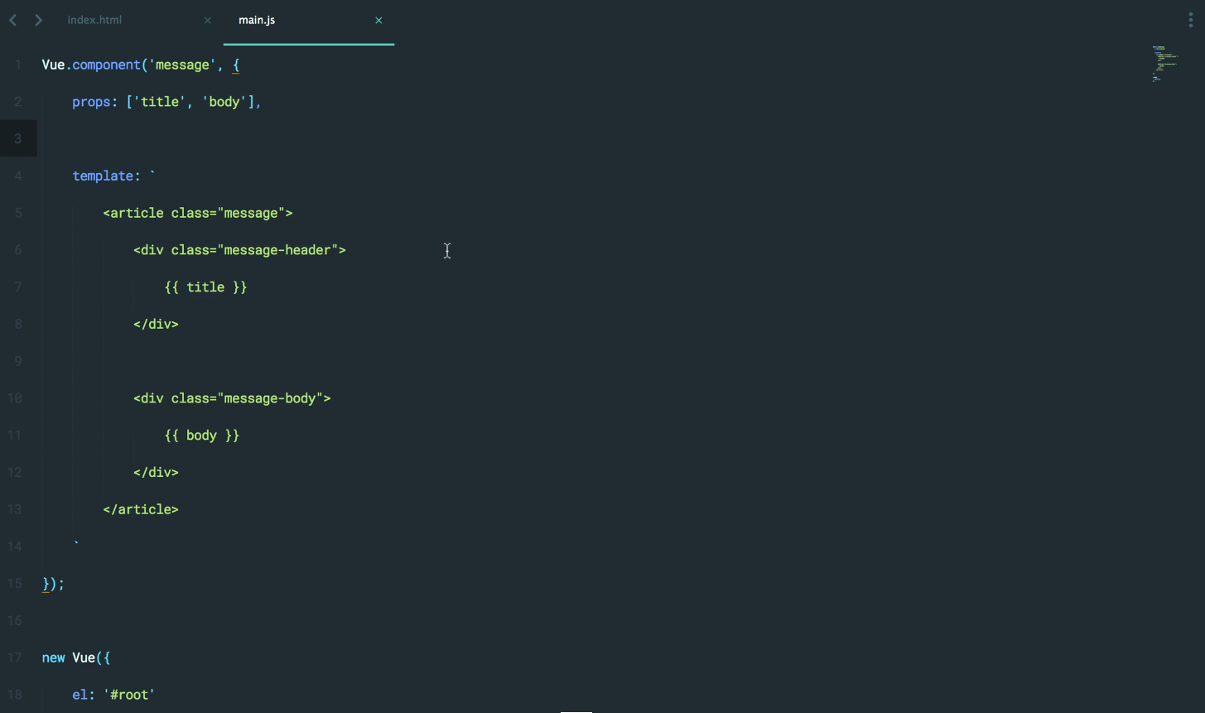Click line number 5 in the gutter
The height and width of the screenshot is (713, 1205).
(x=18, y=213)
